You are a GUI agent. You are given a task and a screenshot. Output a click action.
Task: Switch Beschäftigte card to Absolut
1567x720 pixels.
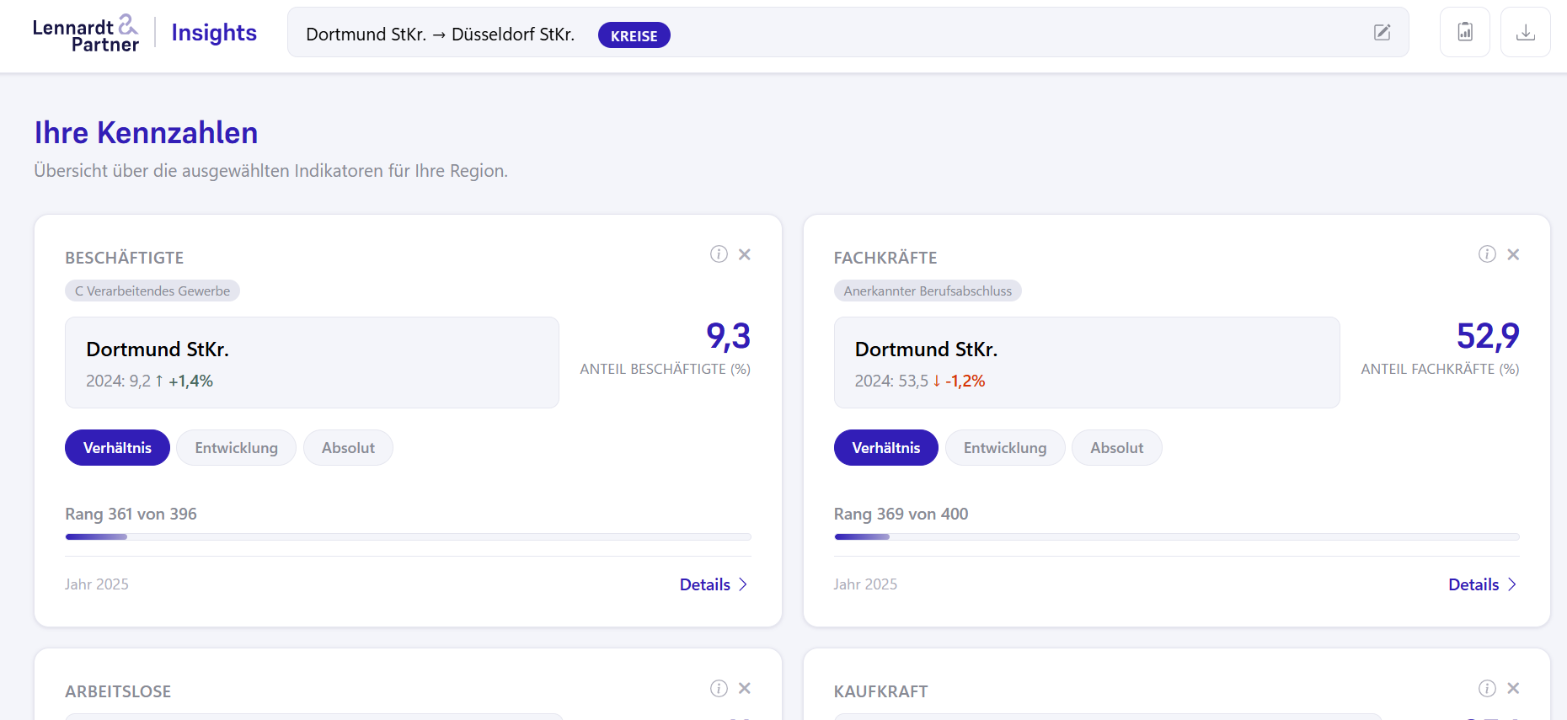[x=348, y=447]
